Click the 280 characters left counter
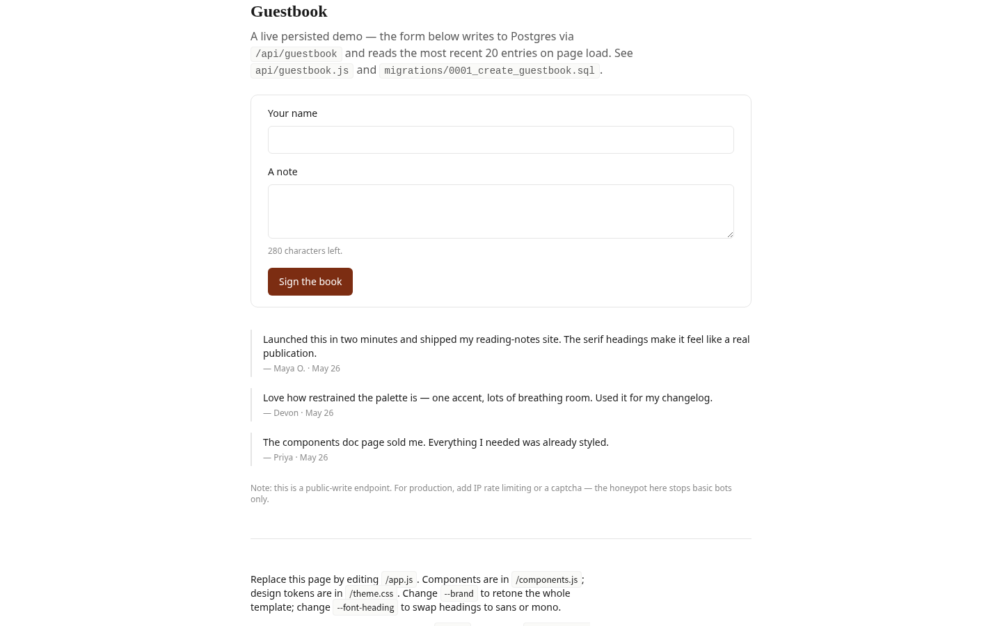This screenshot has height=626, width=1002. coord(305,250)
